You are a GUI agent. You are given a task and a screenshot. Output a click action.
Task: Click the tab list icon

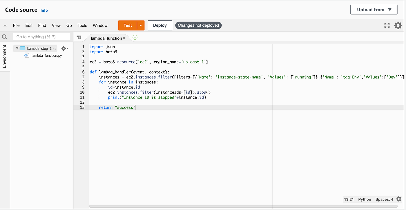point(79,37)
